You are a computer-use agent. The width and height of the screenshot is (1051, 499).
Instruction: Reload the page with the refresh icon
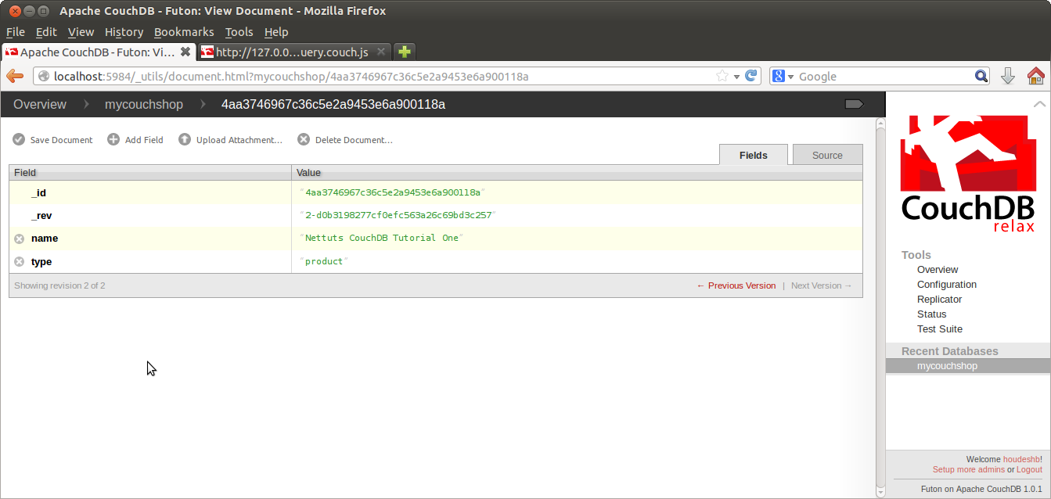tap(751, 76)
